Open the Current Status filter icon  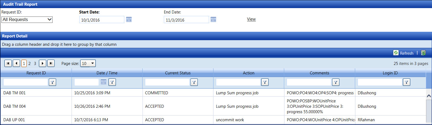point(194,82)
